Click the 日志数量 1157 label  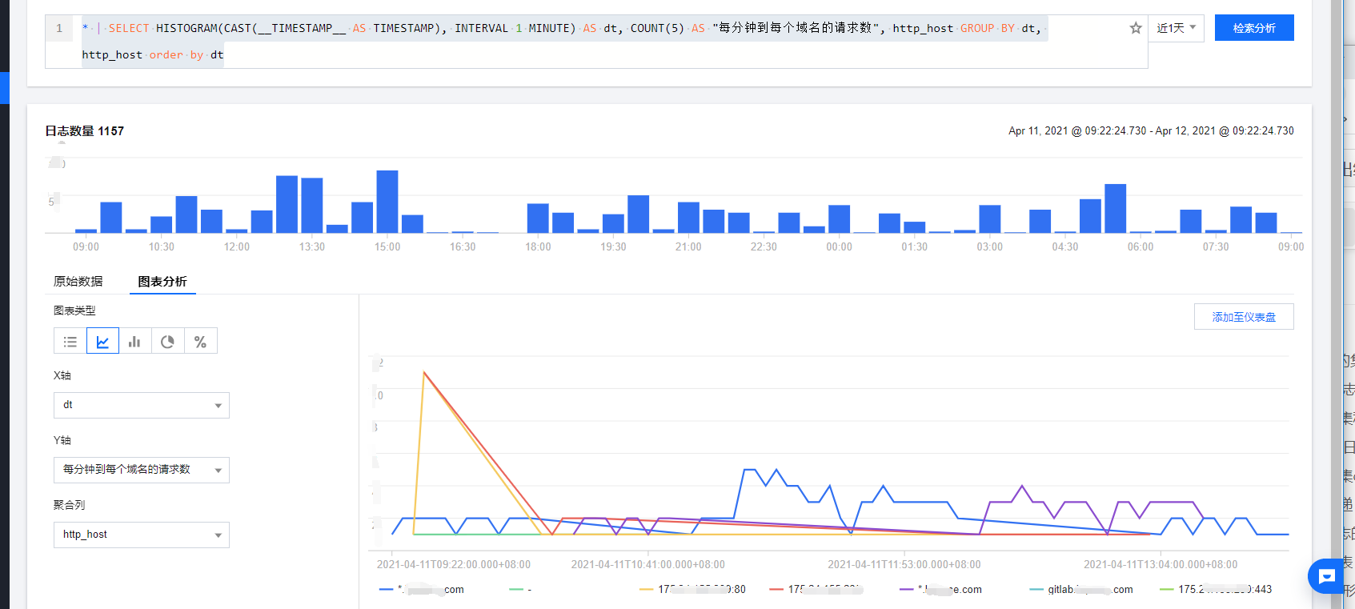click(x=85, y=131)
